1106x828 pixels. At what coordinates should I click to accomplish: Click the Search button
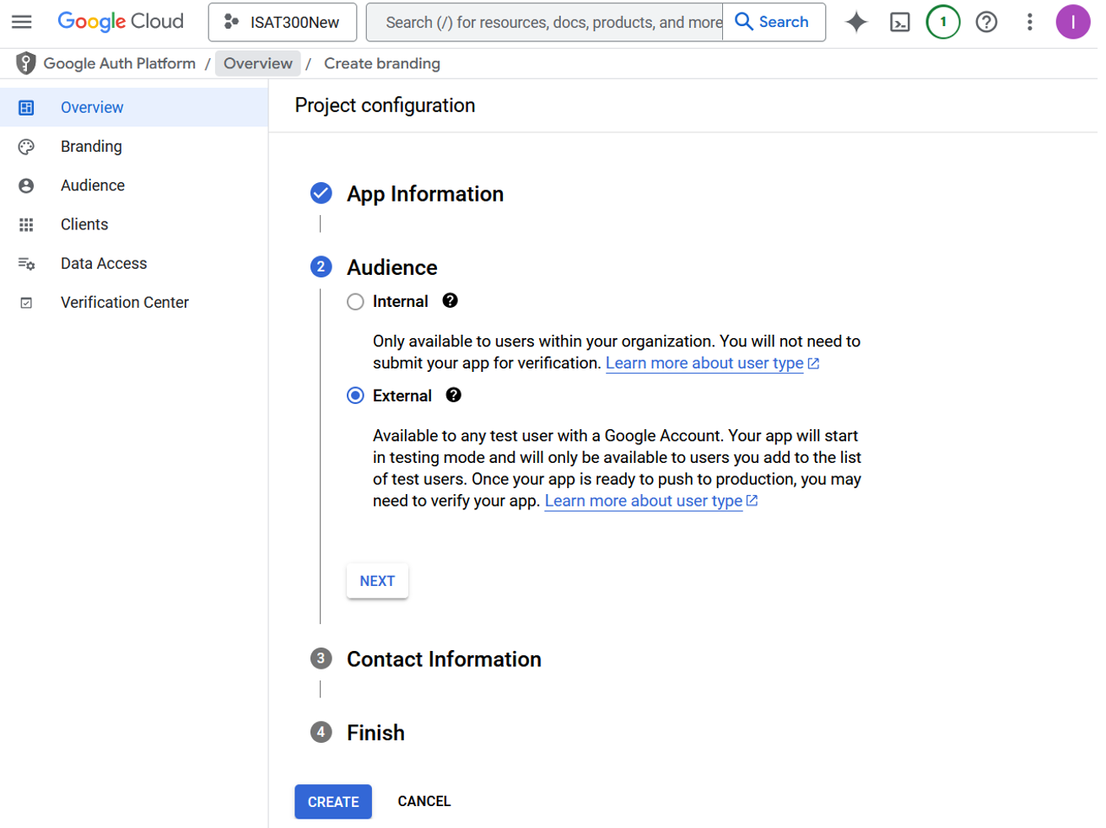[774, 22]
